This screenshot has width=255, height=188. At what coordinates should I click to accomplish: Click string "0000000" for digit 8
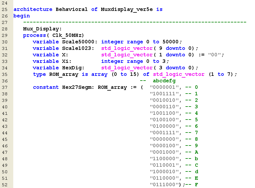(164, 139)
